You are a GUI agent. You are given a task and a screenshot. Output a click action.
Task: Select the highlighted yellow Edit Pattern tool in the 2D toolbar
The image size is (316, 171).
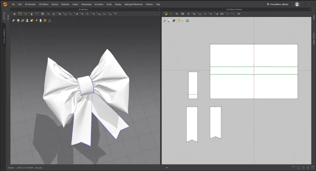tap(165, 14)
